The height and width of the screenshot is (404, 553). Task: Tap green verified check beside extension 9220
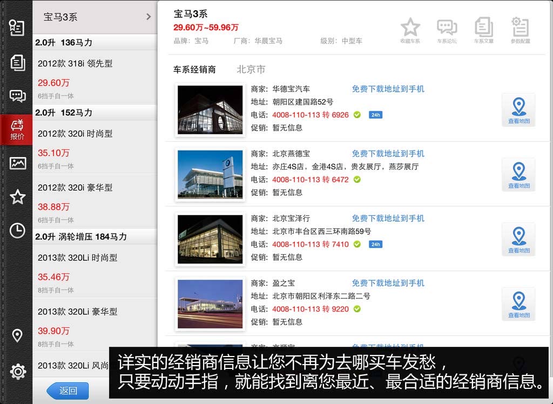pos(358,309)
